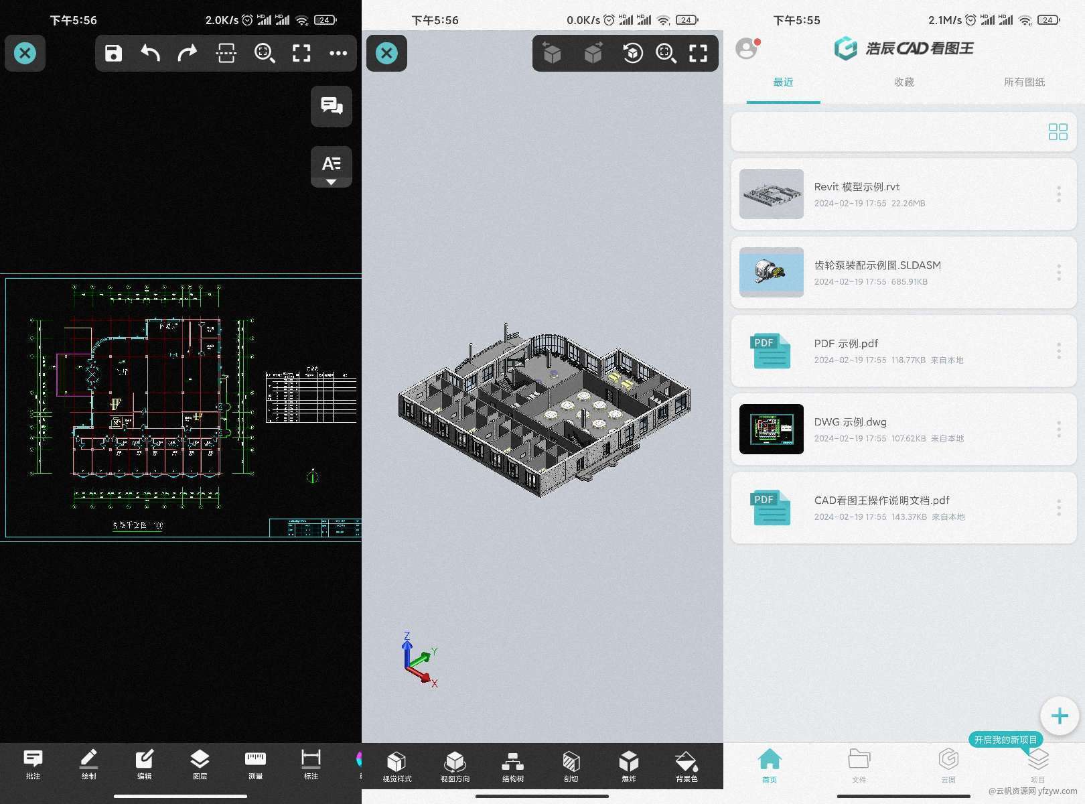Open the more options ellipsis menu
1085x804 pixels.
pyautogui.click(x=338, y=53)
